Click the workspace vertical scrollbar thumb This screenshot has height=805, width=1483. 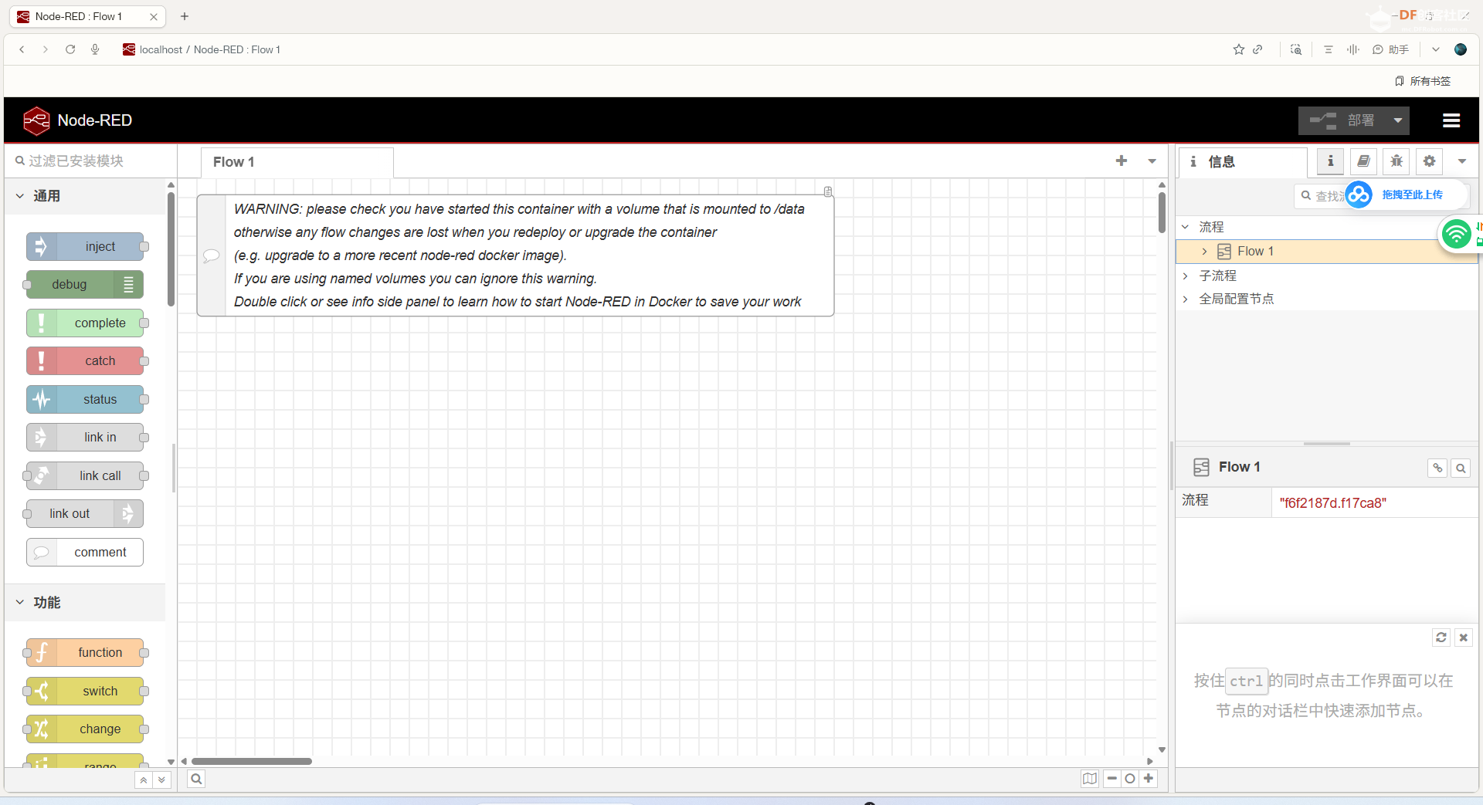pyautogui.click(x=1162, y=212)
